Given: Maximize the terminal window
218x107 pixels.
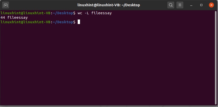Looking at the screenshot, I should (201, 5).
